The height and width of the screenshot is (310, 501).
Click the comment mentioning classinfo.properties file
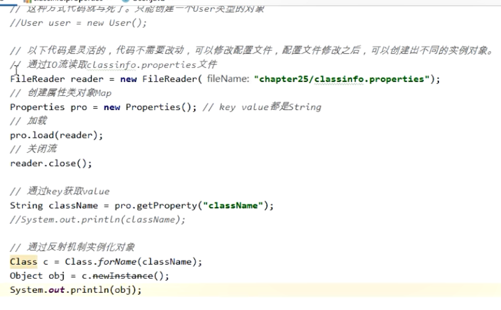coord(113,65)
